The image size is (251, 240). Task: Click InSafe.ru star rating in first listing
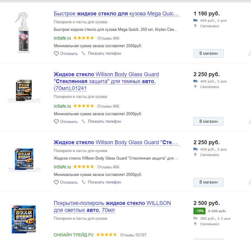[83, 38]
